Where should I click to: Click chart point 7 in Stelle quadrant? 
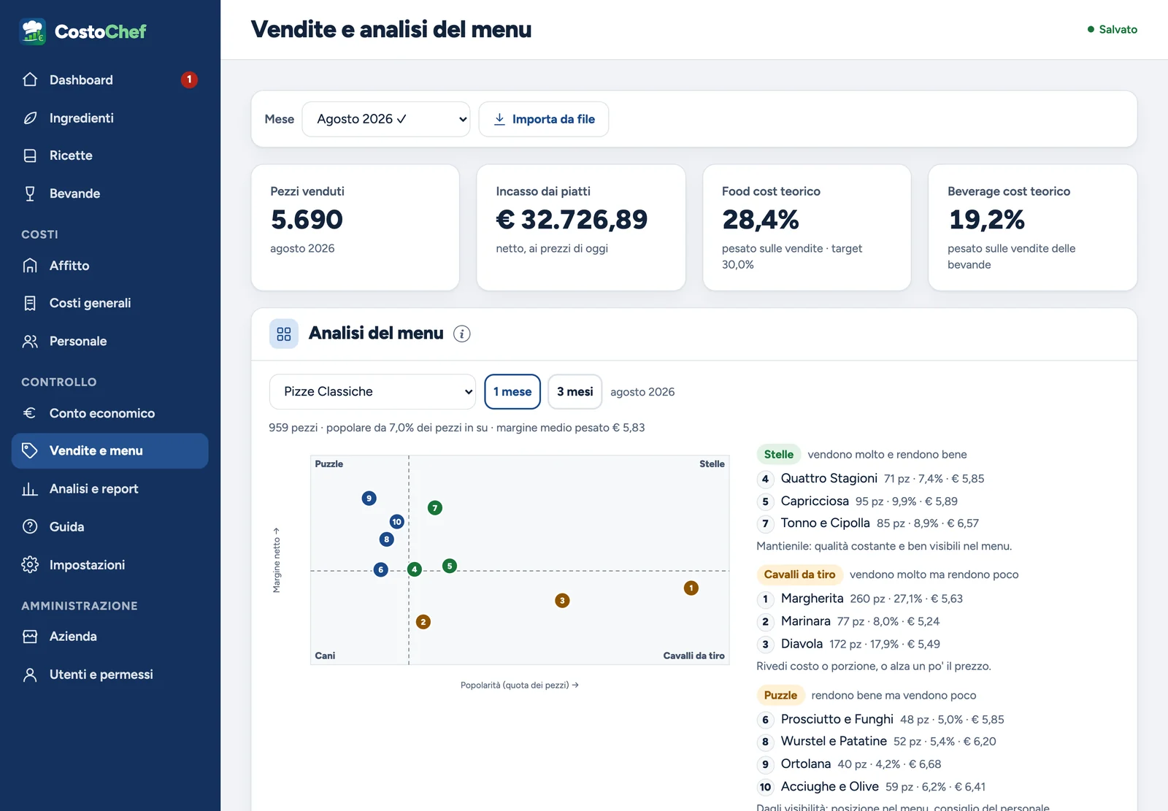(434, 507)
